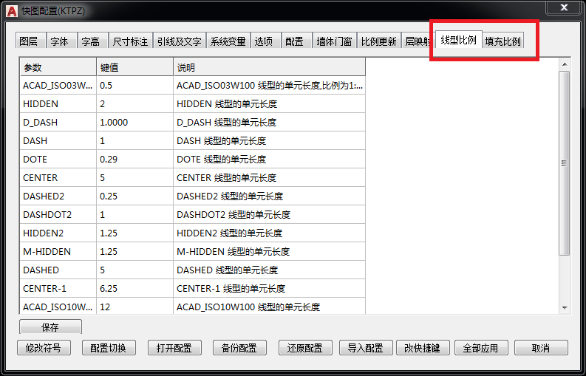
Task: Select the M-HIDDEN parameter cell
Action: pos(58,252)
